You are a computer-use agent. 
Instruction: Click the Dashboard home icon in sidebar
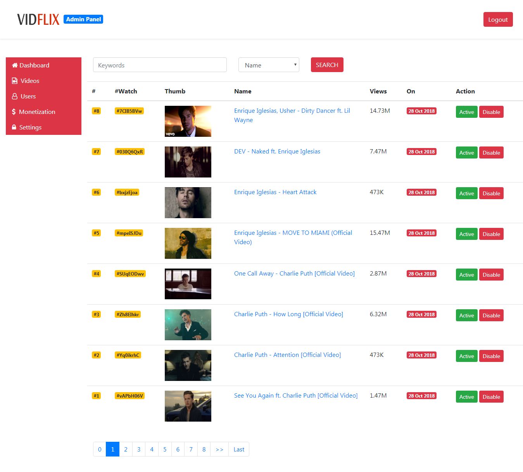tap(15, 65)
